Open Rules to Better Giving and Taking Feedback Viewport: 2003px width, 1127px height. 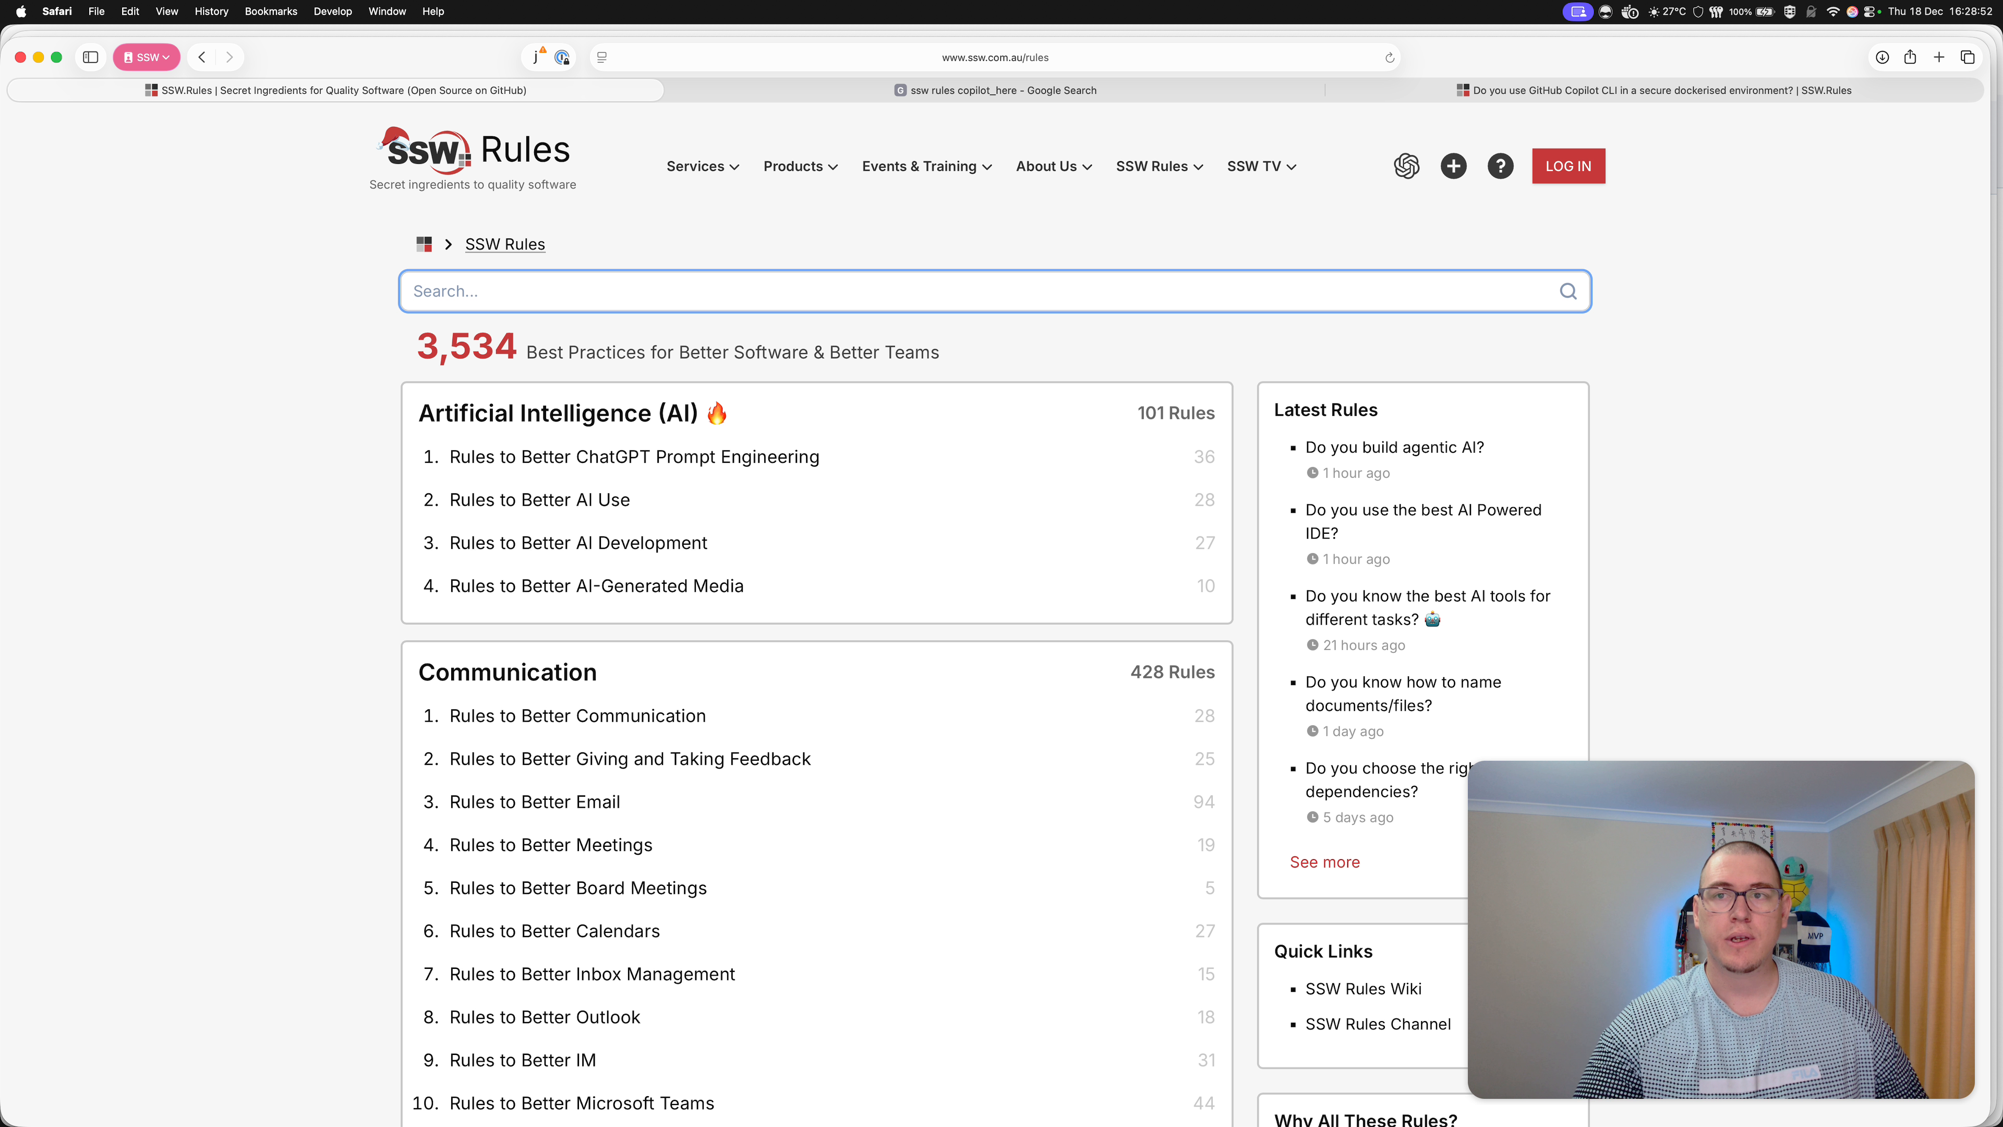pyautogui.click(x=630, y=759)
